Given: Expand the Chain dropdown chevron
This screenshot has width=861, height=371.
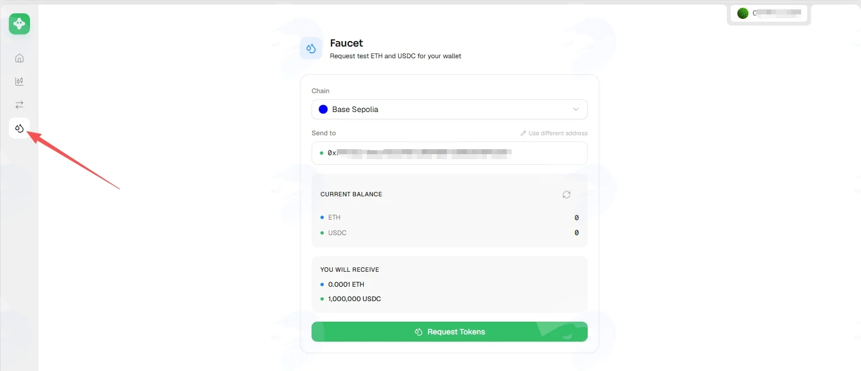Looking at the screenshot, I should pos(576,109).
